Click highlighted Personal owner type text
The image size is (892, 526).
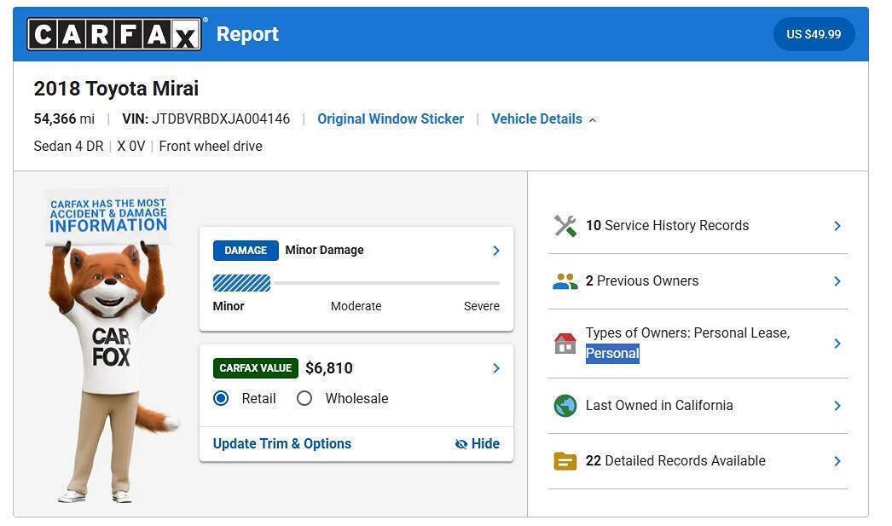pyautogui.click(x=612, y=353)
